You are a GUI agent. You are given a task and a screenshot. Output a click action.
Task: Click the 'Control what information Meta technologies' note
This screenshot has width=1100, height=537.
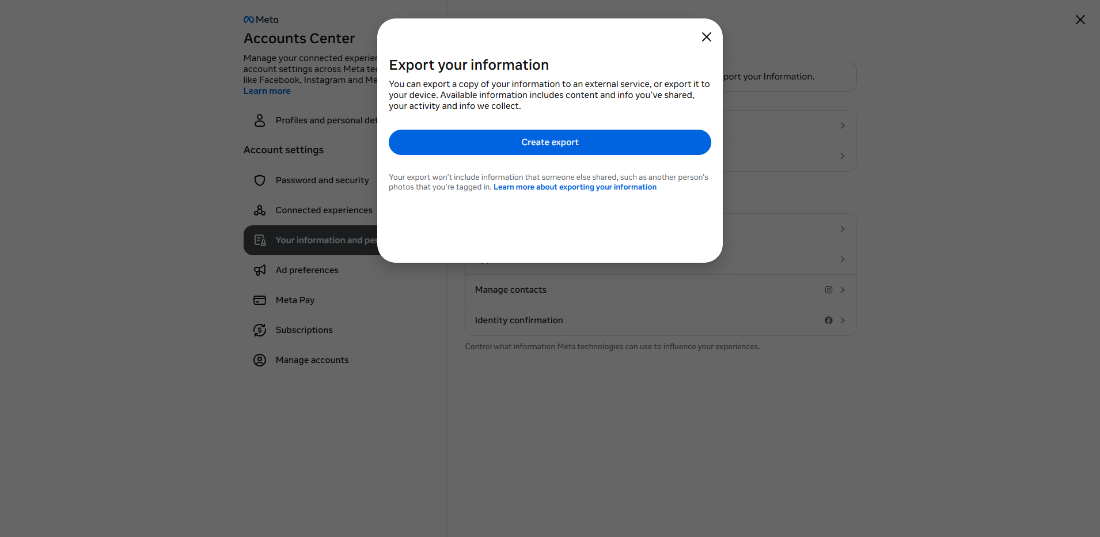click(x=612, y=347)
